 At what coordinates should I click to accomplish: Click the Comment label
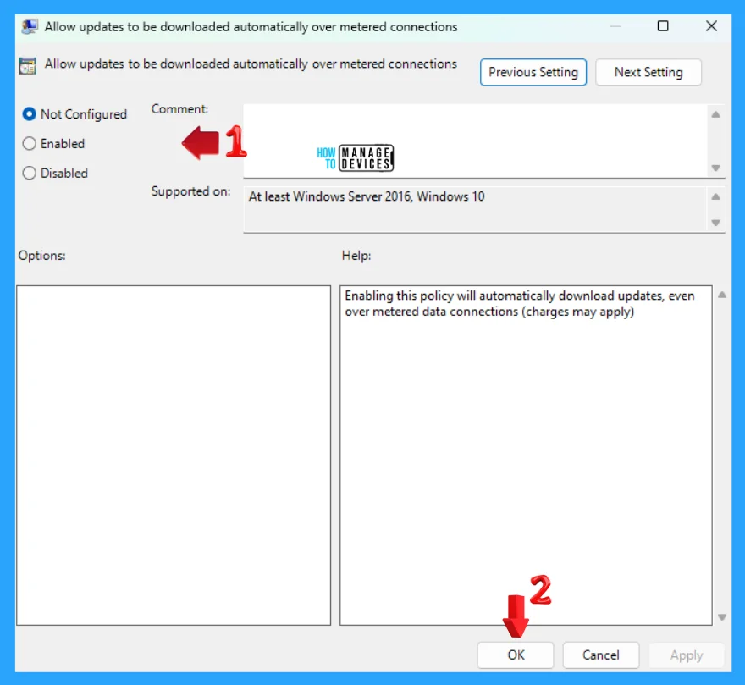179,109
